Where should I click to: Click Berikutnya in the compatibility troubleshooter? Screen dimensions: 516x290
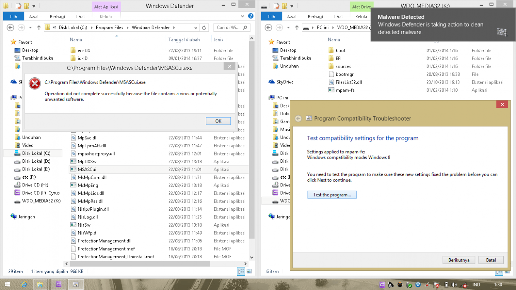pos(459,260)
